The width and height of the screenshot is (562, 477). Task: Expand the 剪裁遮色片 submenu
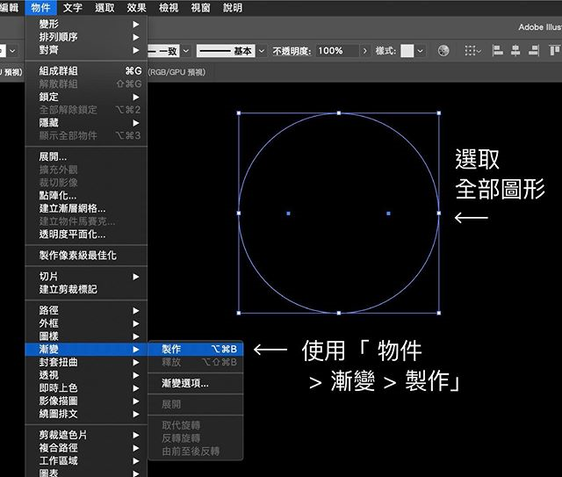click(86, 435)
